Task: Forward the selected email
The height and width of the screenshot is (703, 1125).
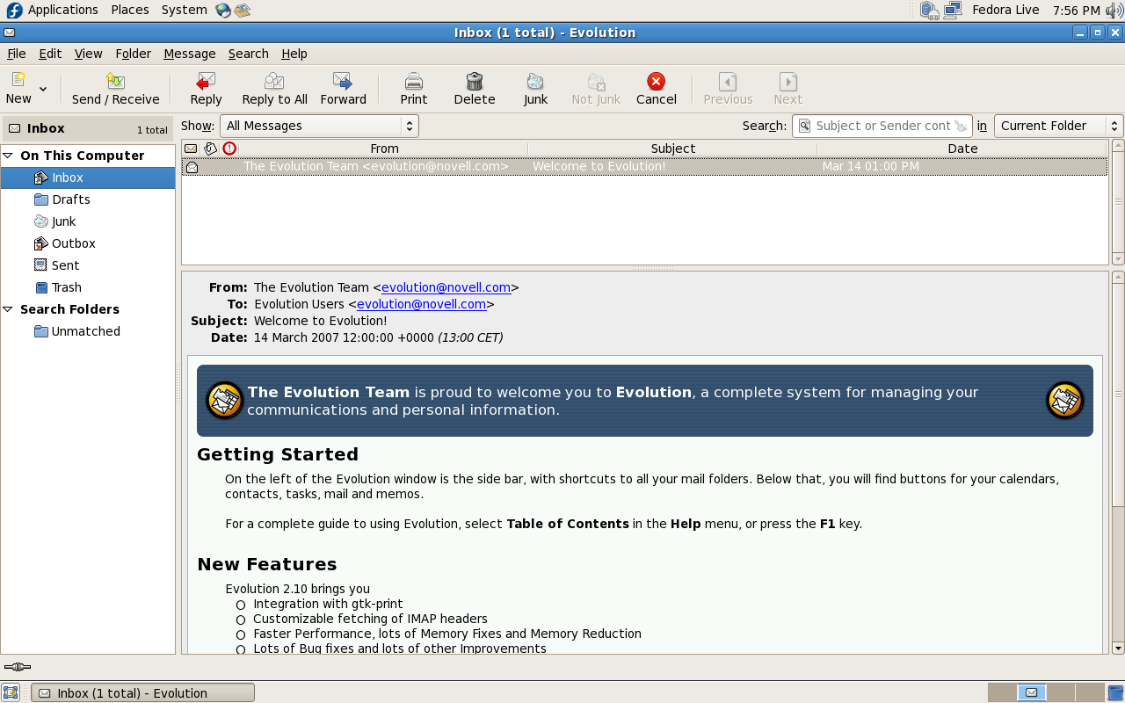Action: coord(343,89)
